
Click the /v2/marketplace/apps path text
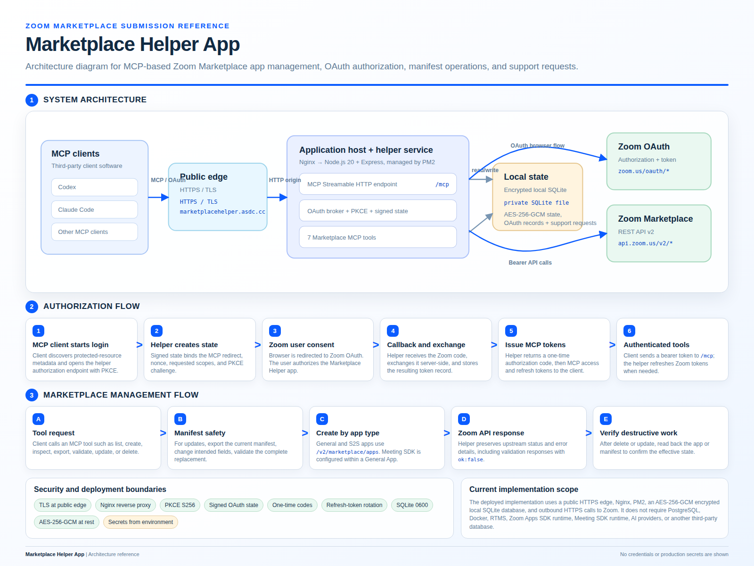pos(347,452)
